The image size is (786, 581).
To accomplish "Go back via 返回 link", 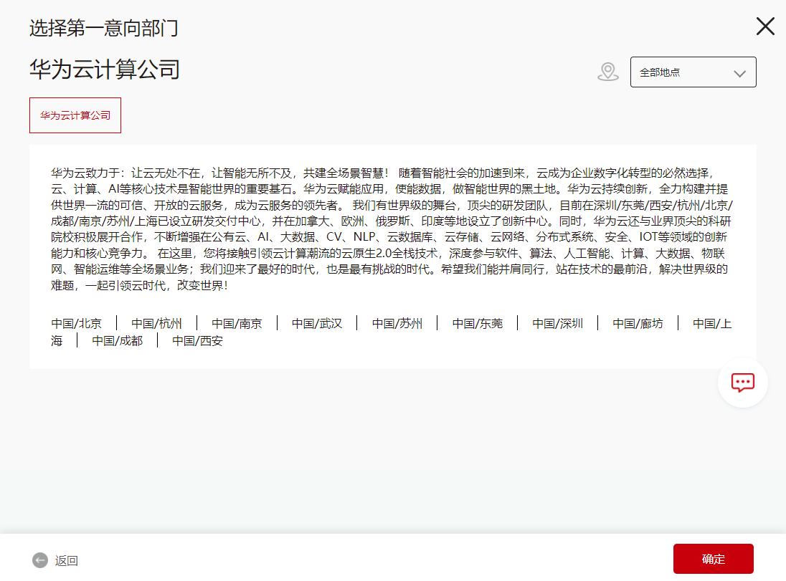I will 66,560.
